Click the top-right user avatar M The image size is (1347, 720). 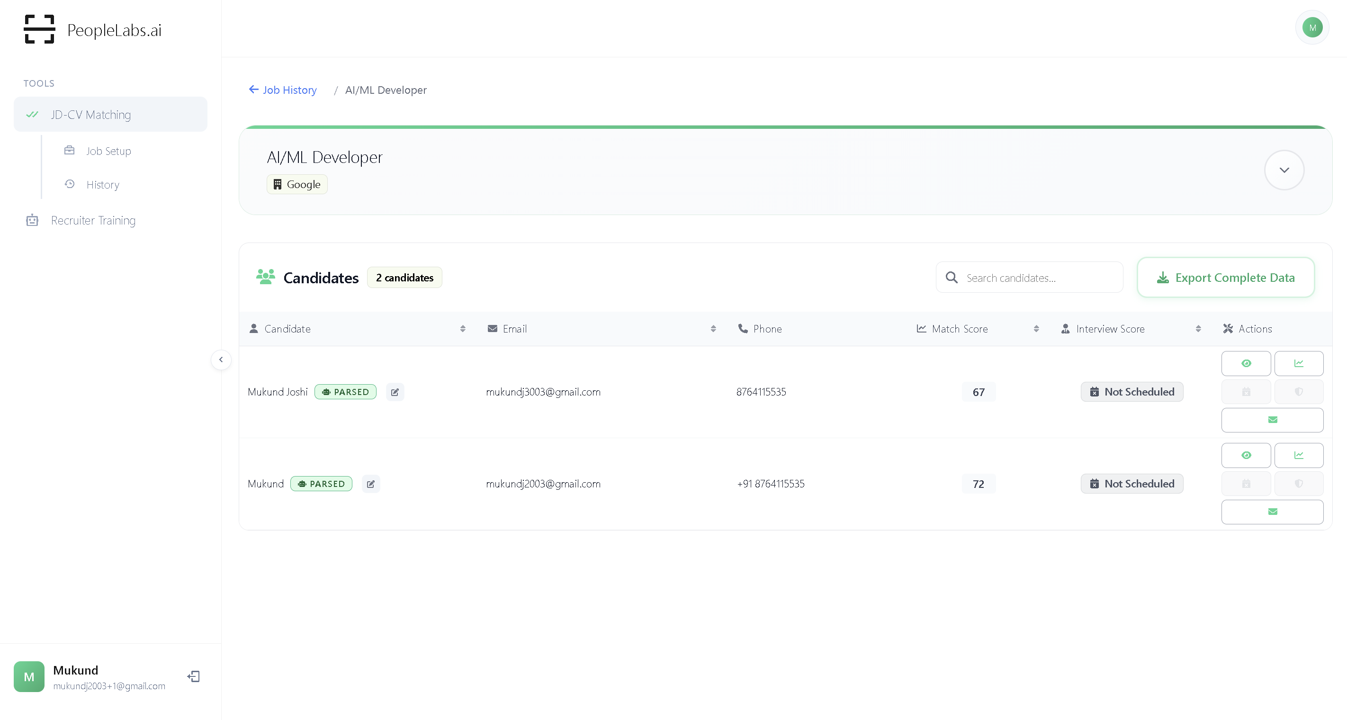1312,28
